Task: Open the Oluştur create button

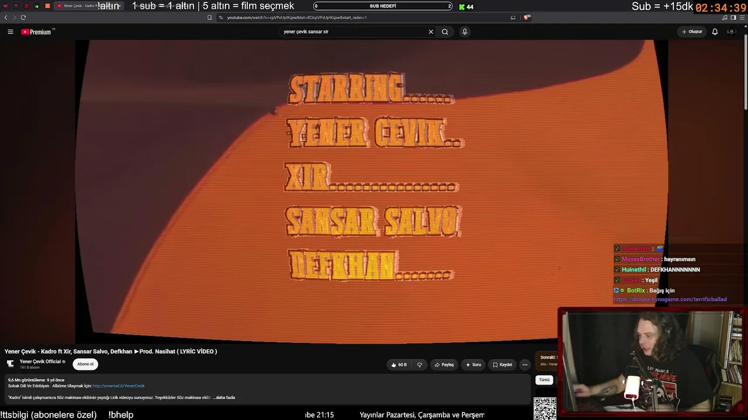Action: [692, 32]
